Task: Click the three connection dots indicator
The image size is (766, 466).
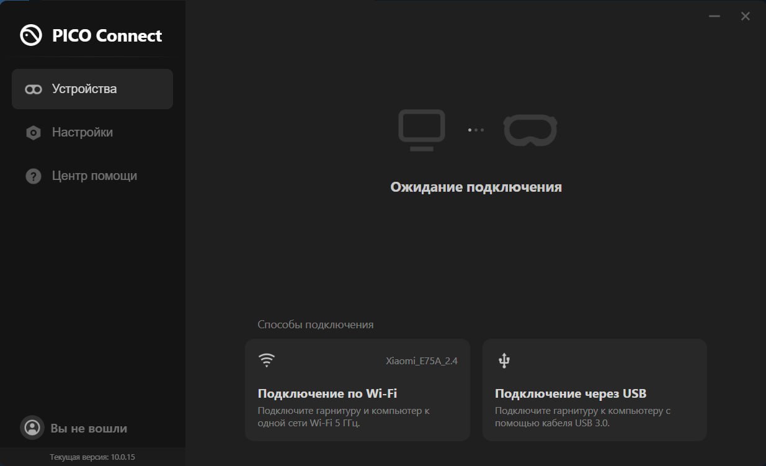Action: pyautogui.click(x=476, y=130)
